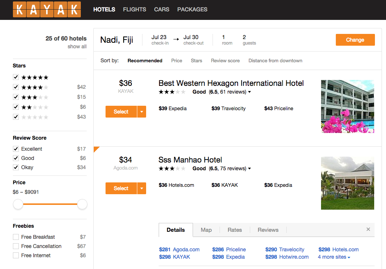Toggle the five-star filter checkbox
Viewport: 386px width, 269px height.
(x=16, y=77)
